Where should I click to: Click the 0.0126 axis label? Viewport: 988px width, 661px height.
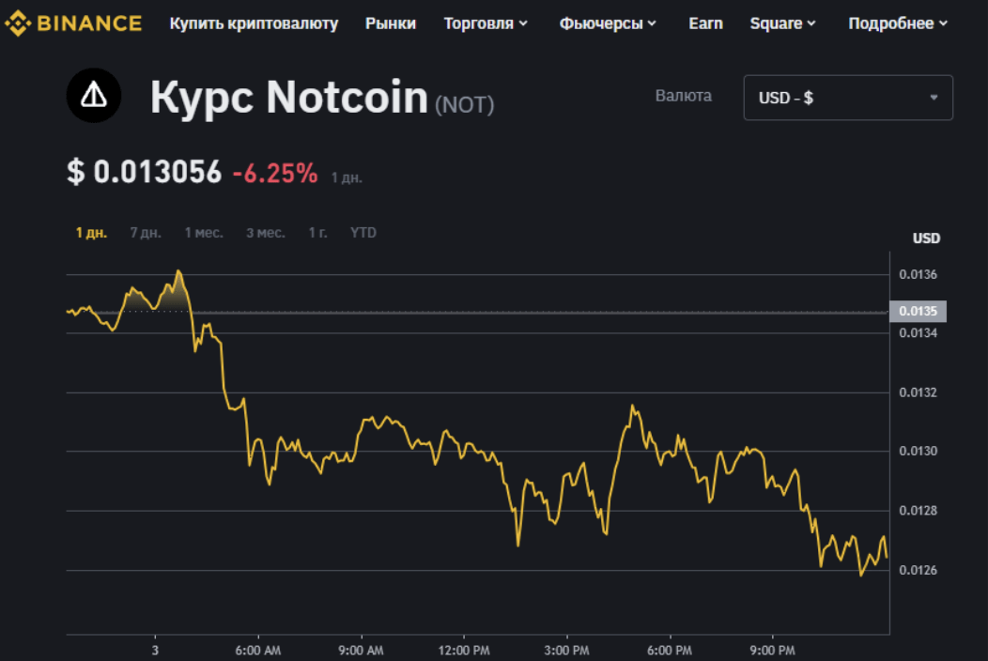919,570
